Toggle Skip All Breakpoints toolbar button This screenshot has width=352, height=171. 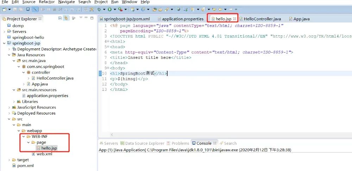tap(35, 9)
